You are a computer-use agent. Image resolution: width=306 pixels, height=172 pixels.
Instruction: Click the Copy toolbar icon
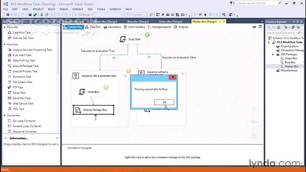(47, 15)
